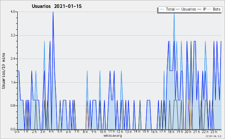Viewport: 225px width, 139px height.
Task: Click the Total legend entry
Action: (x=167, y=9)
